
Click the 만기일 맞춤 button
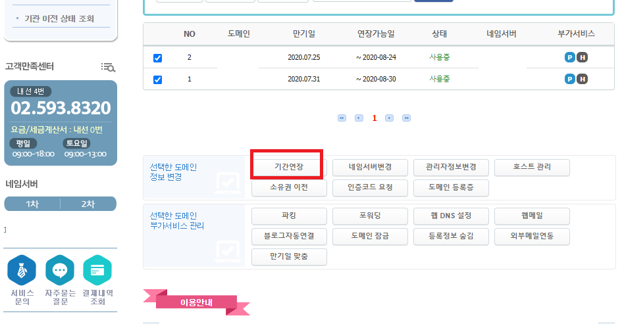pos(289,257)
